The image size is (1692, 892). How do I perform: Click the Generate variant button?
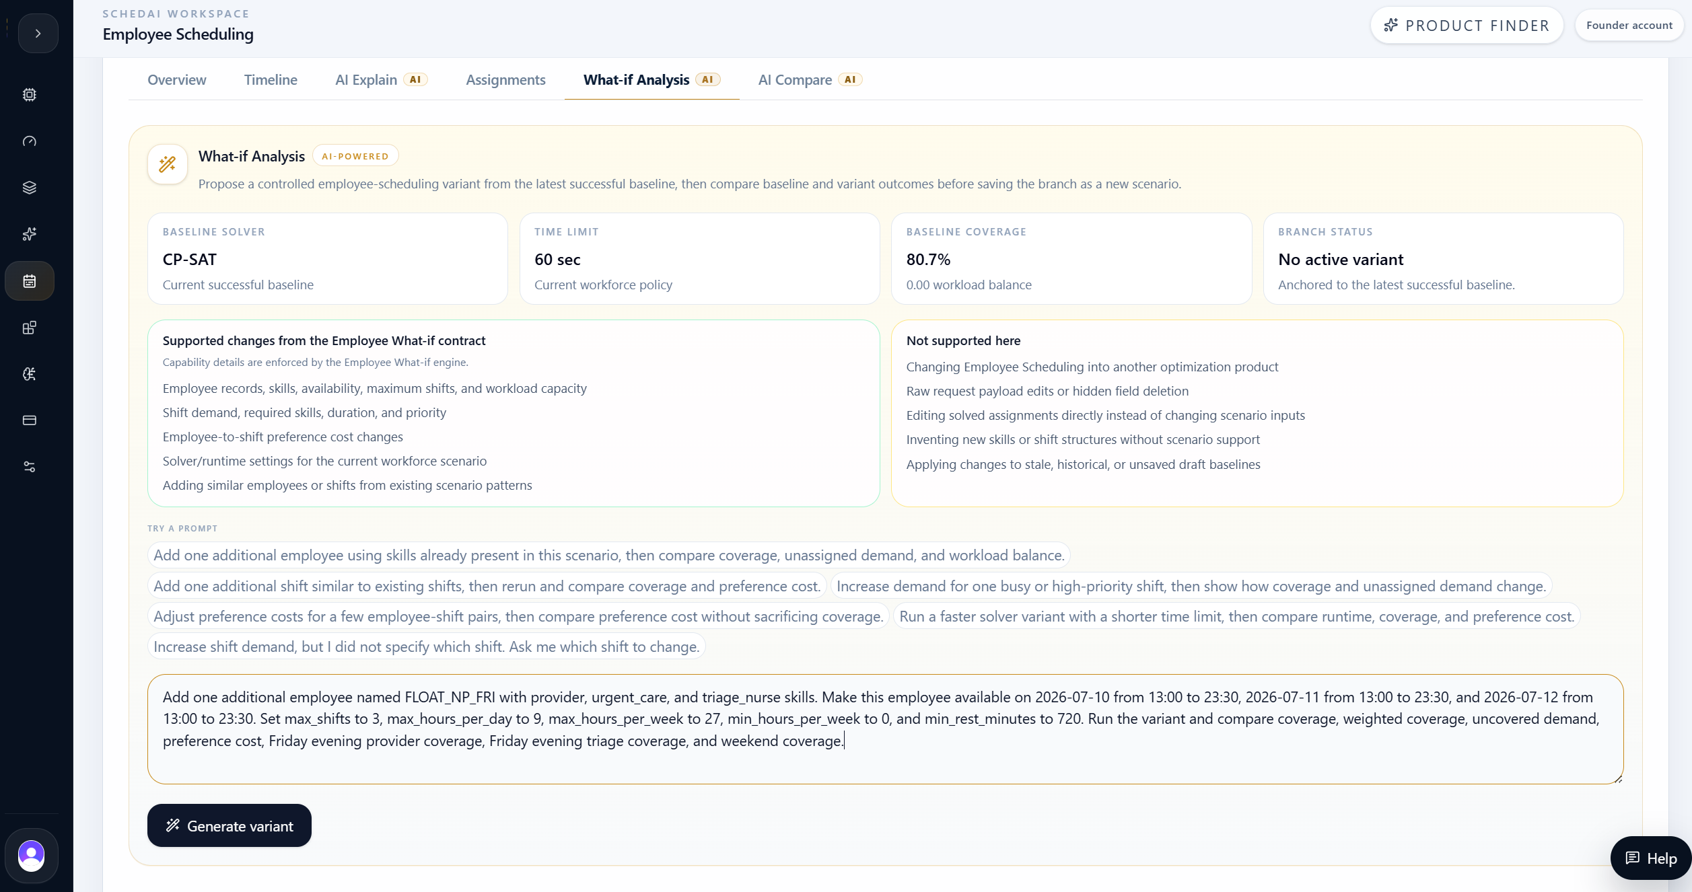pos(230,825)
